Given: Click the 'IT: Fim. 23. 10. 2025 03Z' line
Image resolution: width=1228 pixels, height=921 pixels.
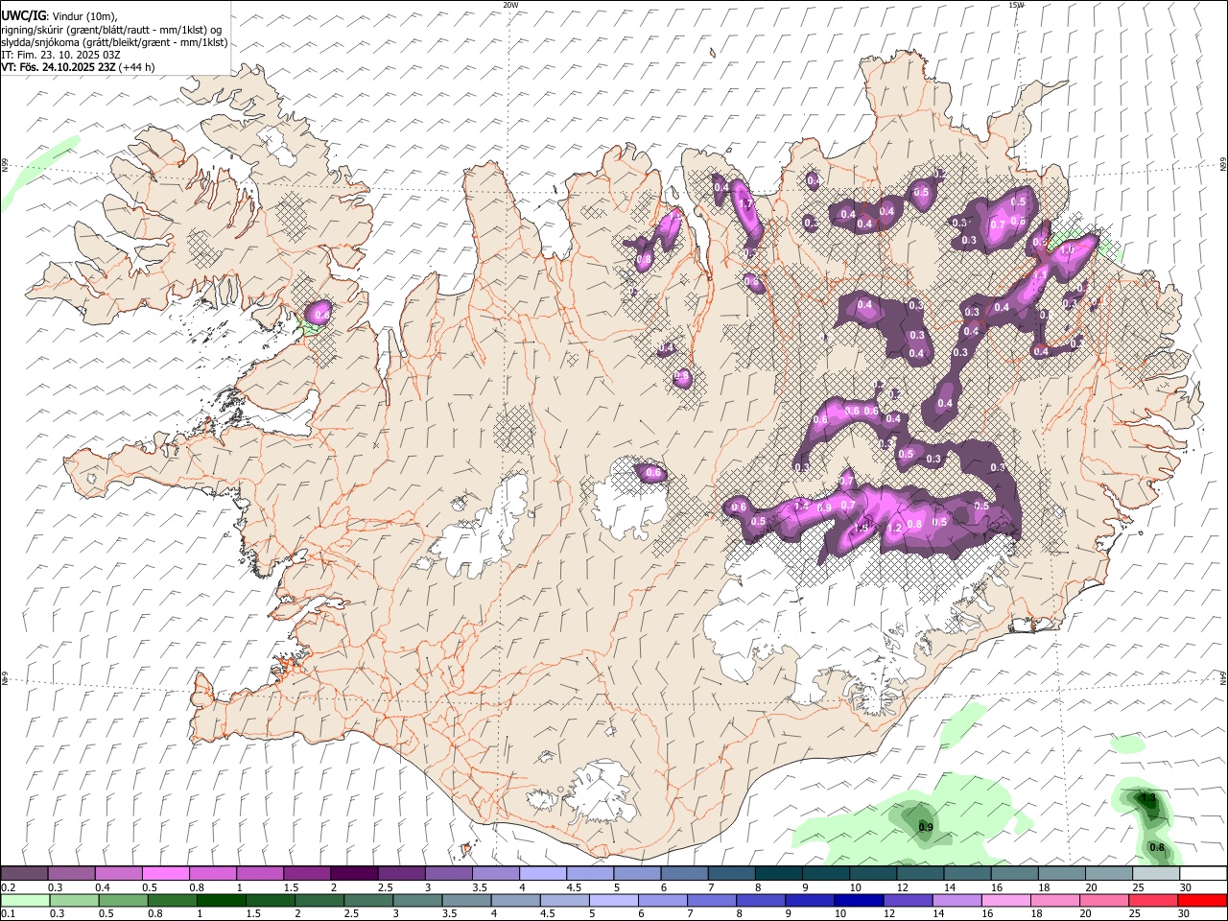Looking at the screenshot, I should [x=61, y=55].
